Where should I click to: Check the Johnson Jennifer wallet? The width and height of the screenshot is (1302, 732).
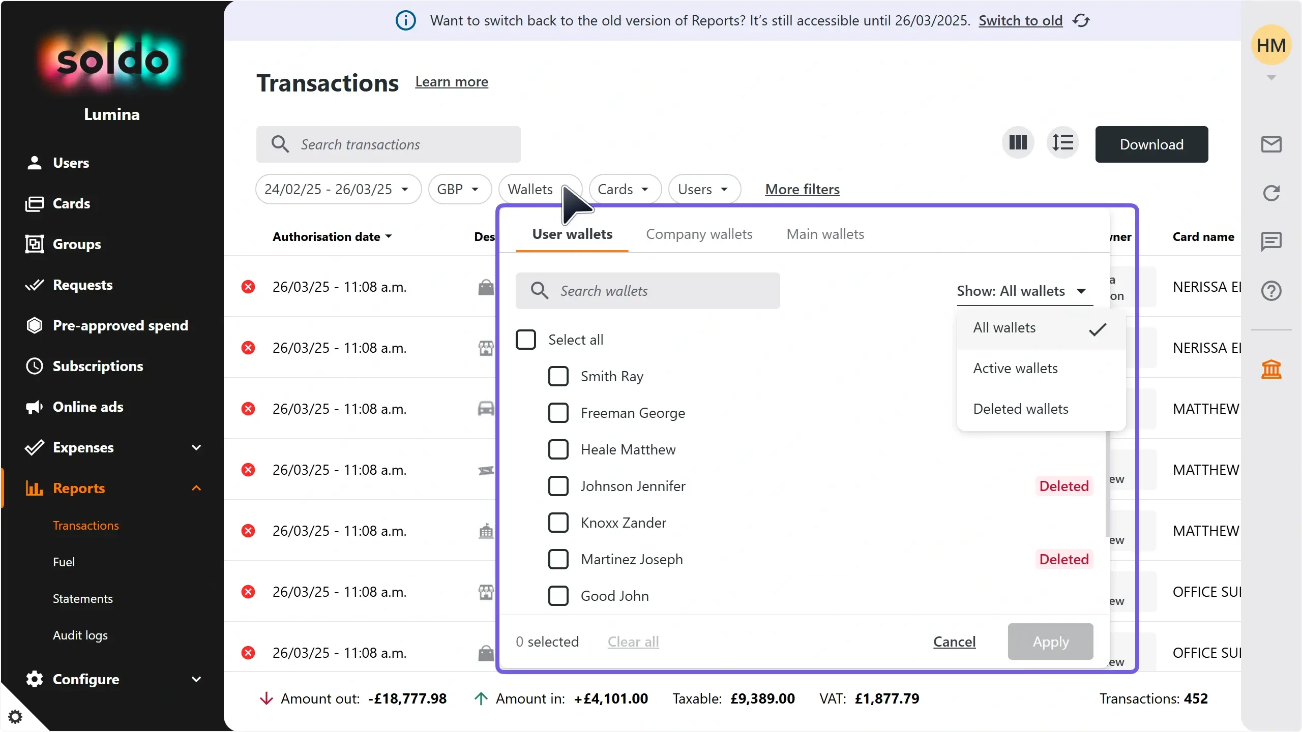pyautogui.click(x=558, y=485)
